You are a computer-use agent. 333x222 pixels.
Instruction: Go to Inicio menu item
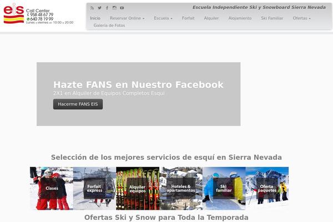pyautogui.click(x=95, y=18)
